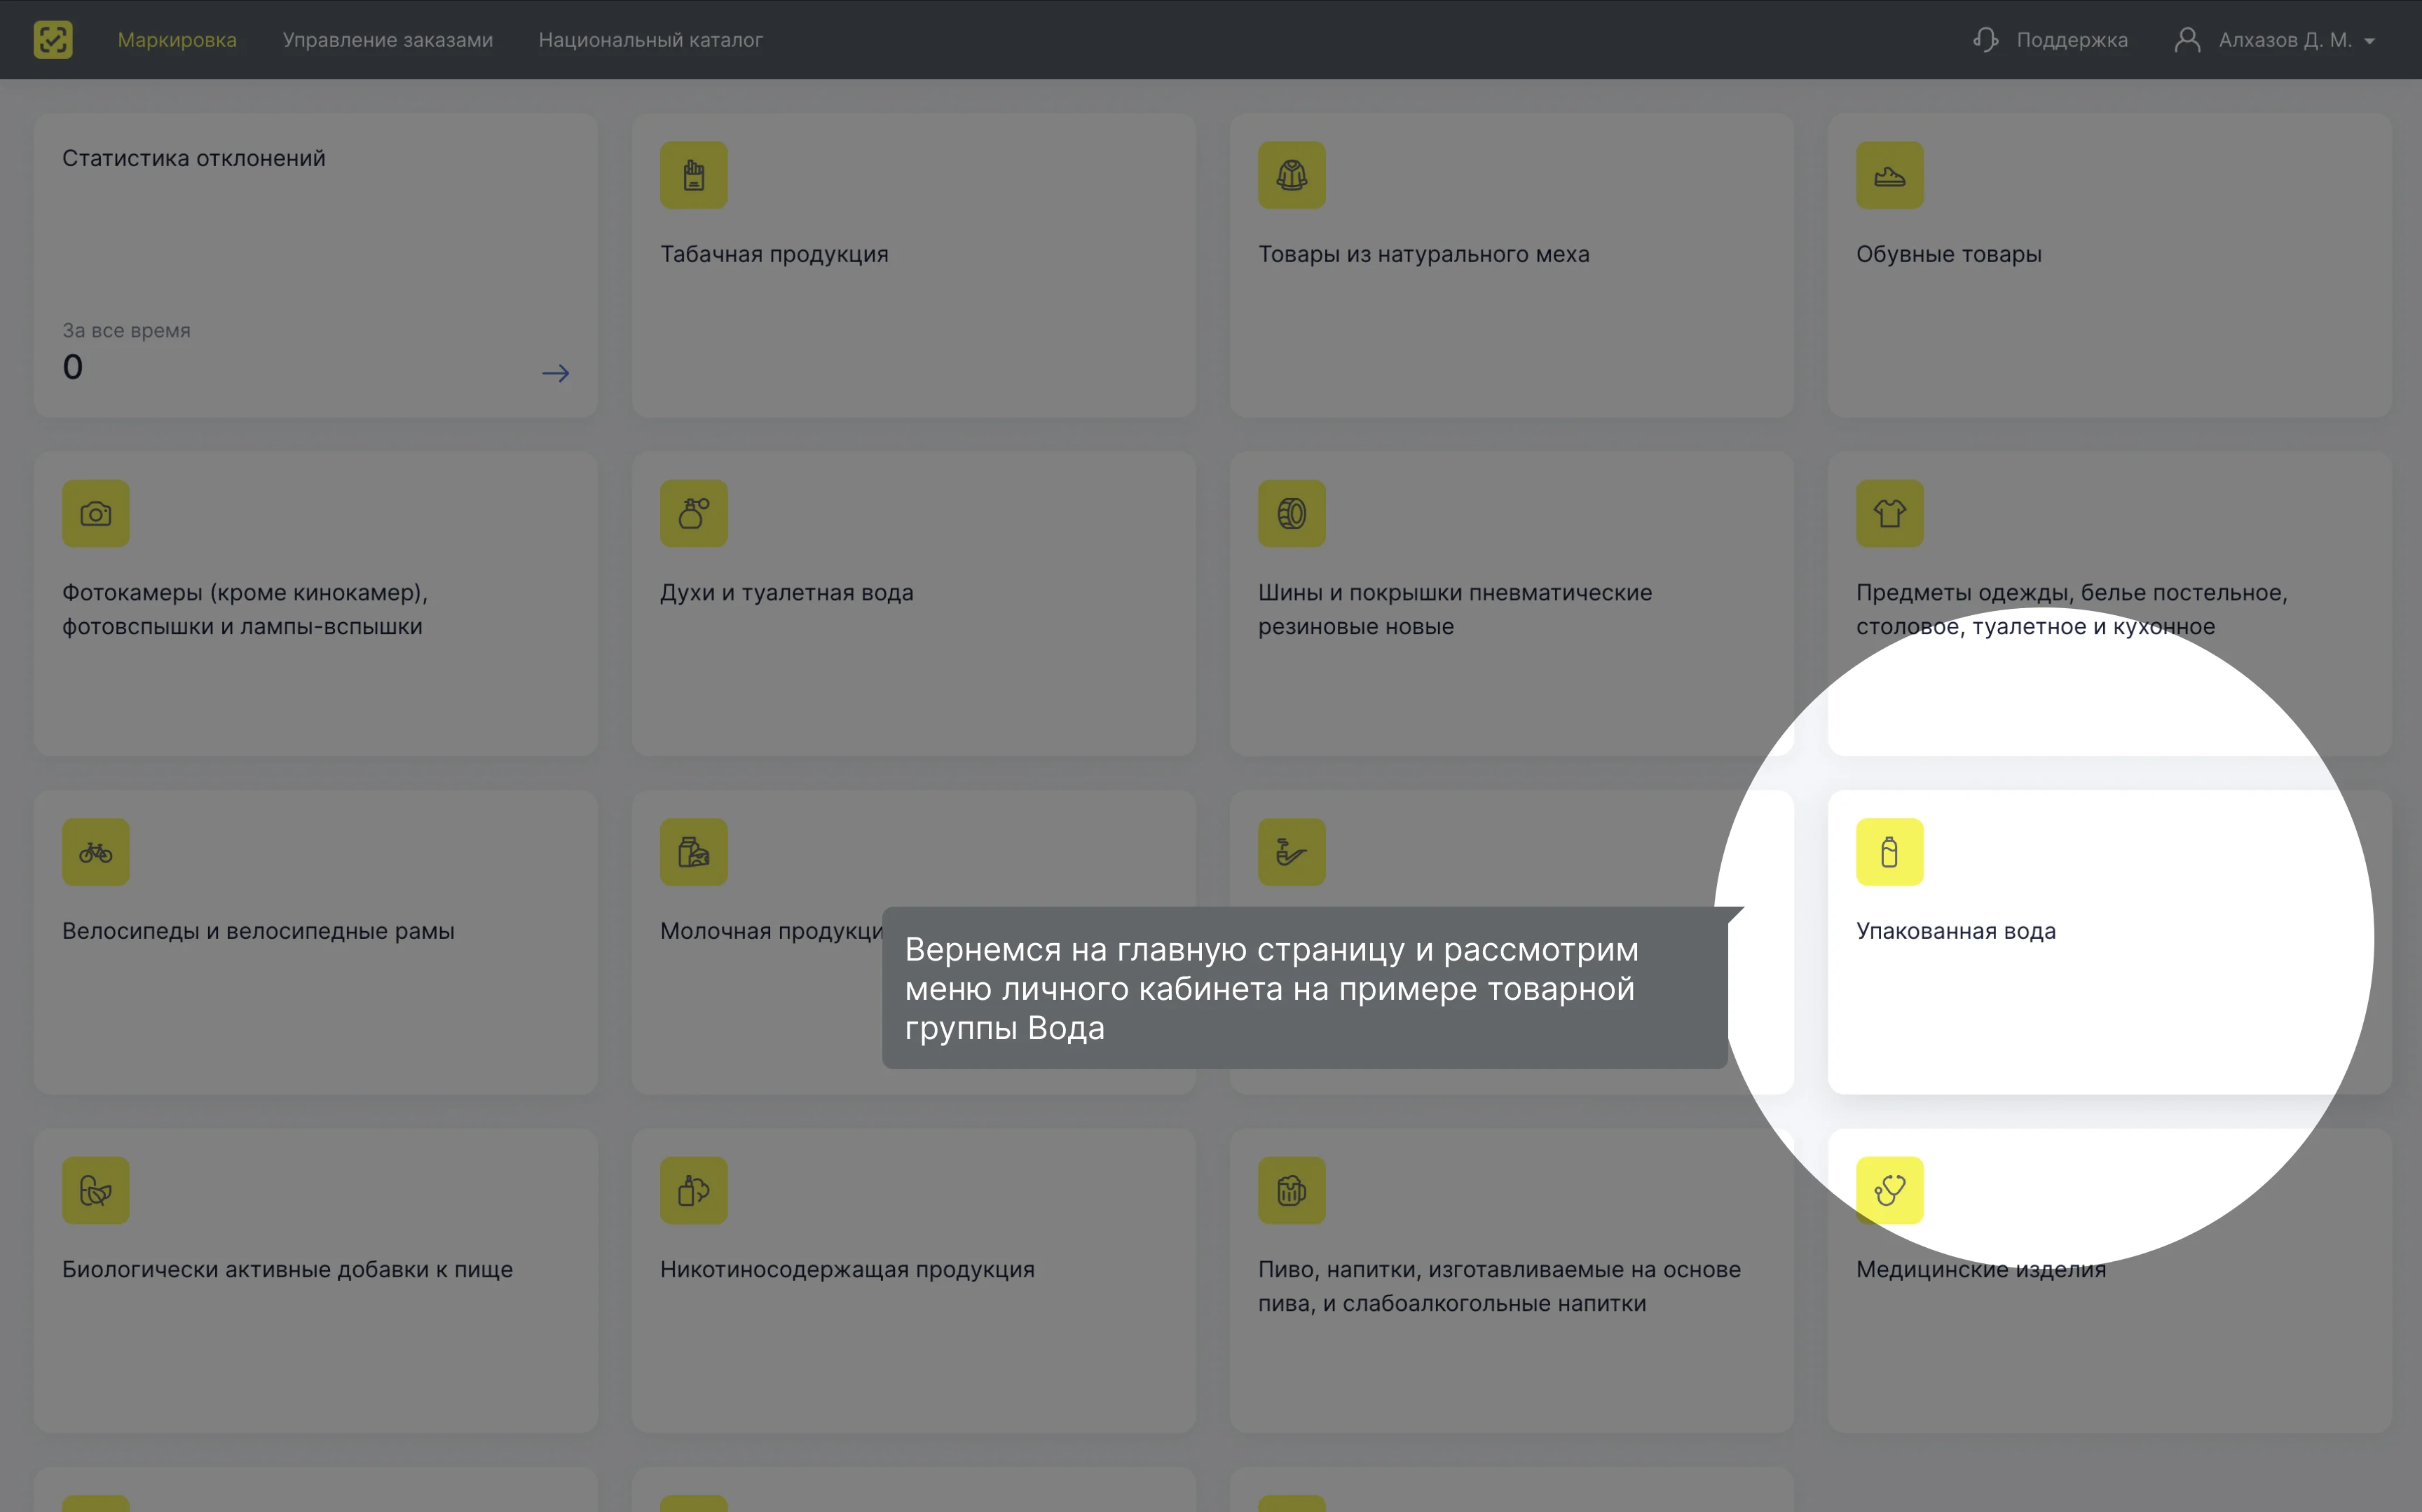Screen dimensions: 2422x1512
Task: Open deviations statistics via the arrow
Action: click(556, 373)
